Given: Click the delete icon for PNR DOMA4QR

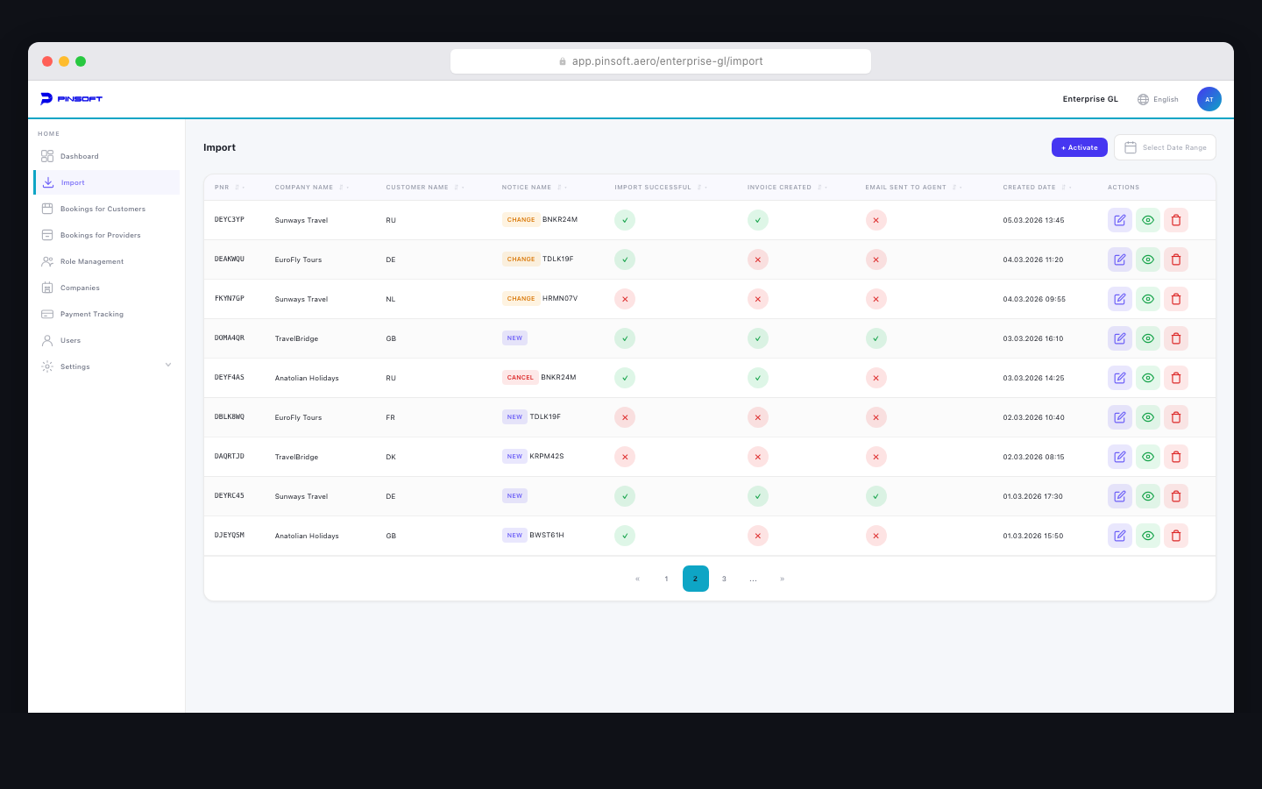Looking at the screenshot, I should pyautogui.click(x=1176, y=338).
